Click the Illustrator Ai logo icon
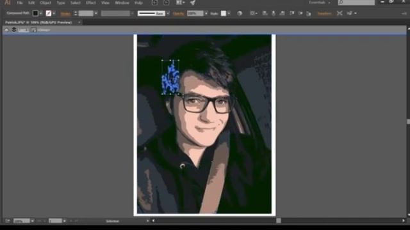This screenshot has height=230, width=410. click(x=7, y=3)
